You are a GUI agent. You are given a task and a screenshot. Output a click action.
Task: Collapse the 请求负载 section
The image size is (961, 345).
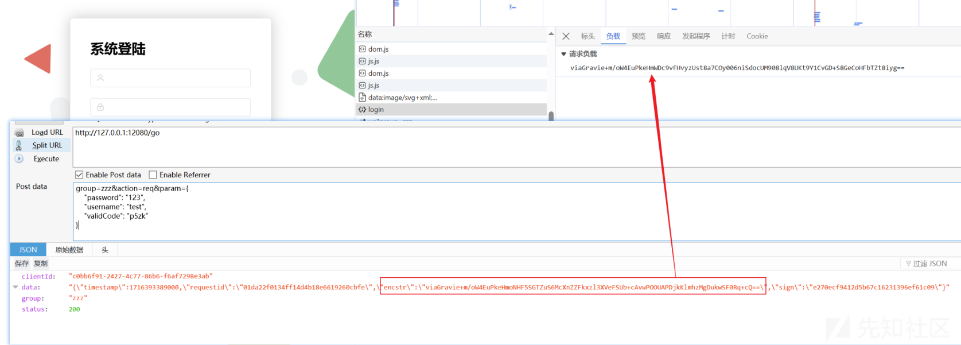pyautogui.click(x=563, y=54)
